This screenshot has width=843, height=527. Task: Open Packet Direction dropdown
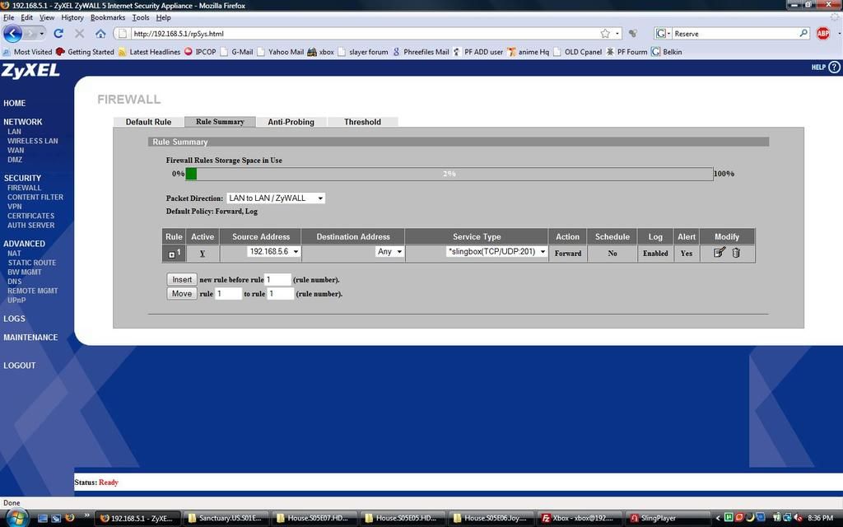point(275,198)
